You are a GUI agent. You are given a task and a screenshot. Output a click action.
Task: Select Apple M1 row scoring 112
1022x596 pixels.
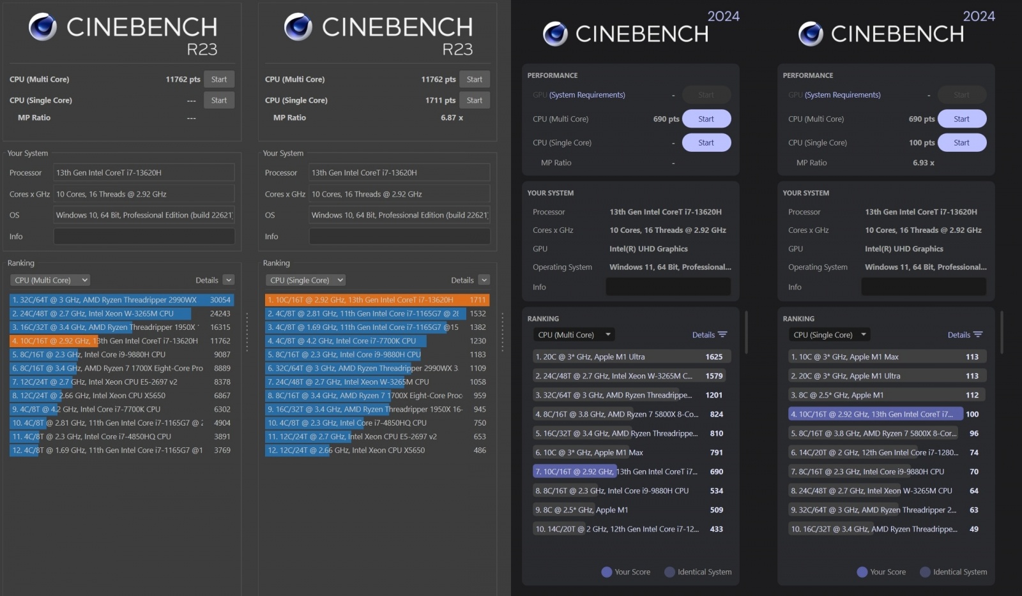[887, 395]
